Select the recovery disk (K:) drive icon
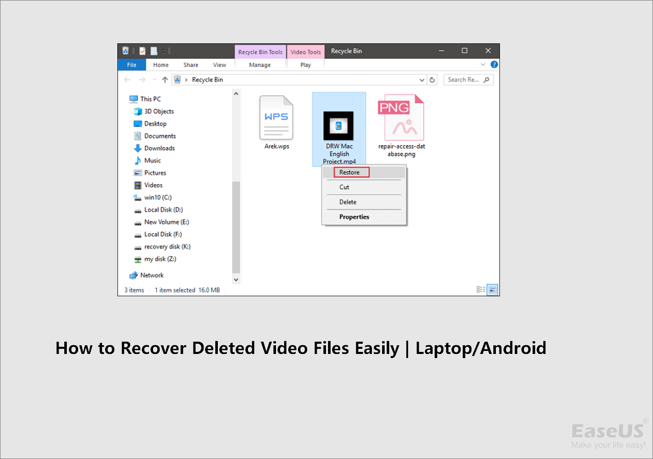Viewport: 653px width, 459px height. (138, 247)
